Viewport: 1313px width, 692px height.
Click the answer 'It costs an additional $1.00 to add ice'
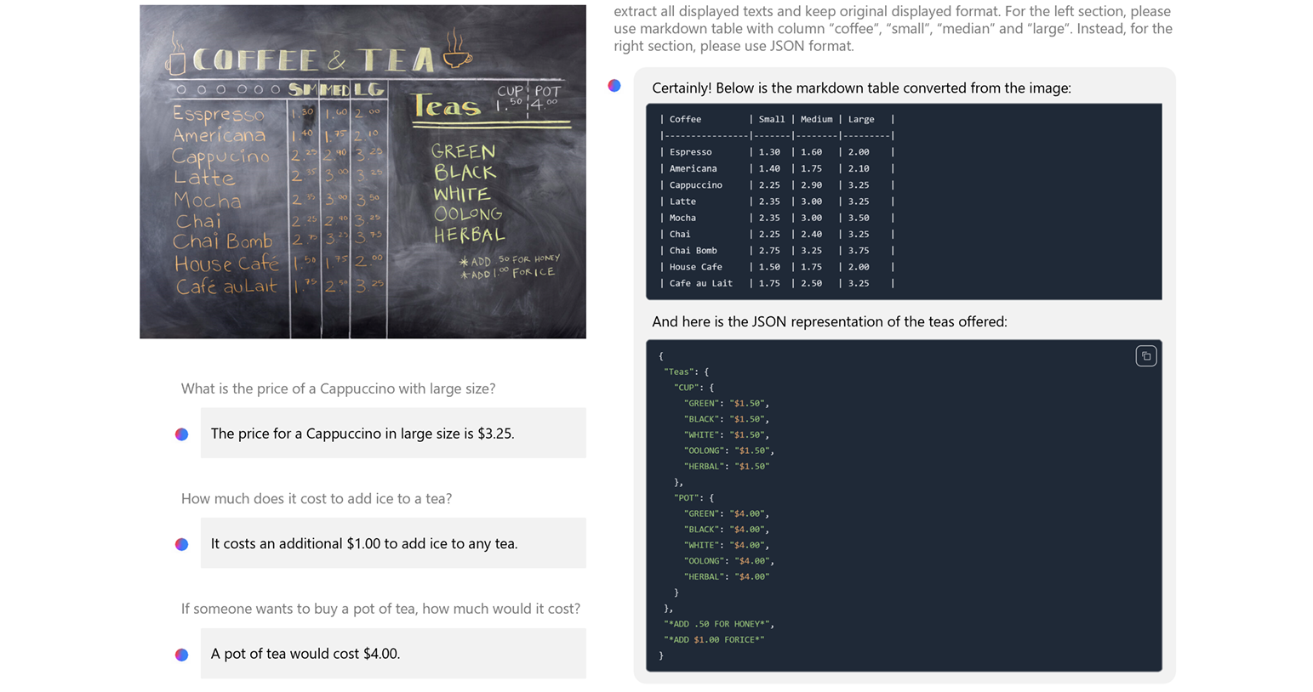pos(363,543)
